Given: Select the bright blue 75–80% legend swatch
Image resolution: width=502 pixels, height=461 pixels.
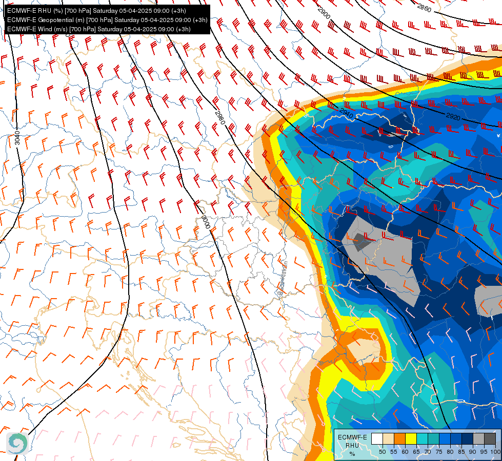Looking at the screenshot, I should click(x=445, y=439).
